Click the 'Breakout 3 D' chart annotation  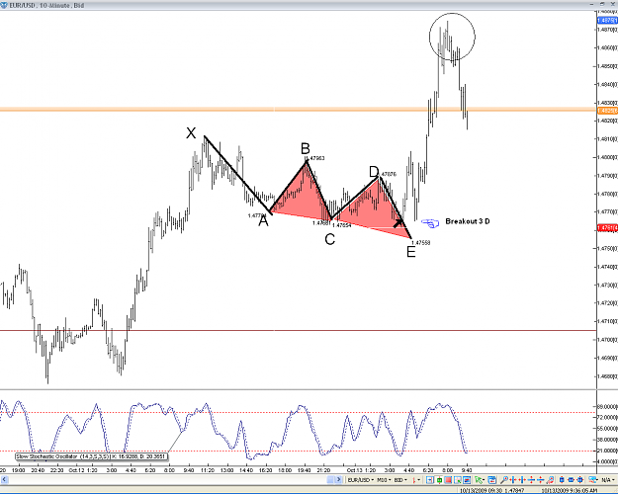[x=468, y=221]
